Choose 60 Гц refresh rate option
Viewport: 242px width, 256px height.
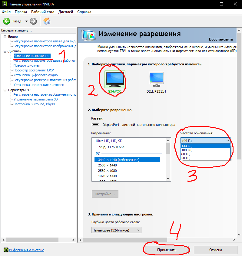(186, 154)
